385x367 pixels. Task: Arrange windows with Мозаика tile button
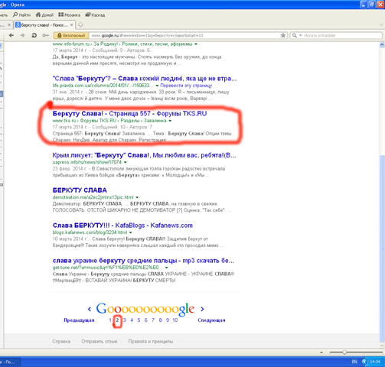click(x=69, y=15)
